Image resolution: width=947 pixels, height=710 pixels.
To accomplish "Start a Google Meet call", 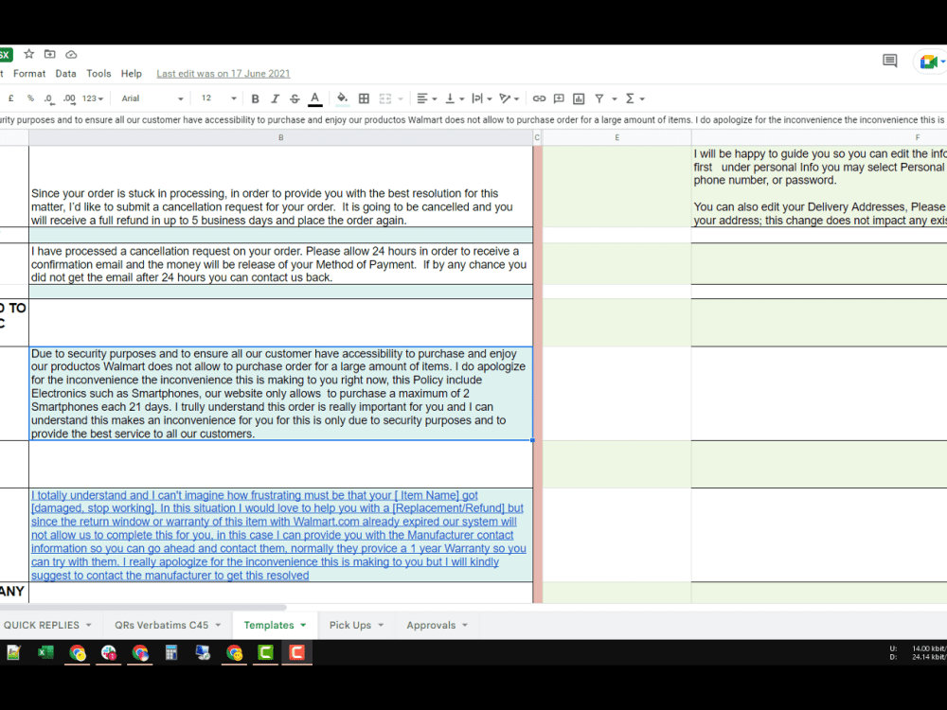I will (x=929, y=61).
